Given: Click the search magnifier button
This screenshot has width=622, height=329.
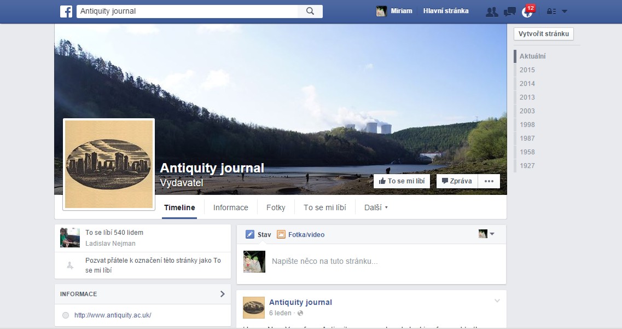Looking at the screenshot, I should (x=310, y=11).
